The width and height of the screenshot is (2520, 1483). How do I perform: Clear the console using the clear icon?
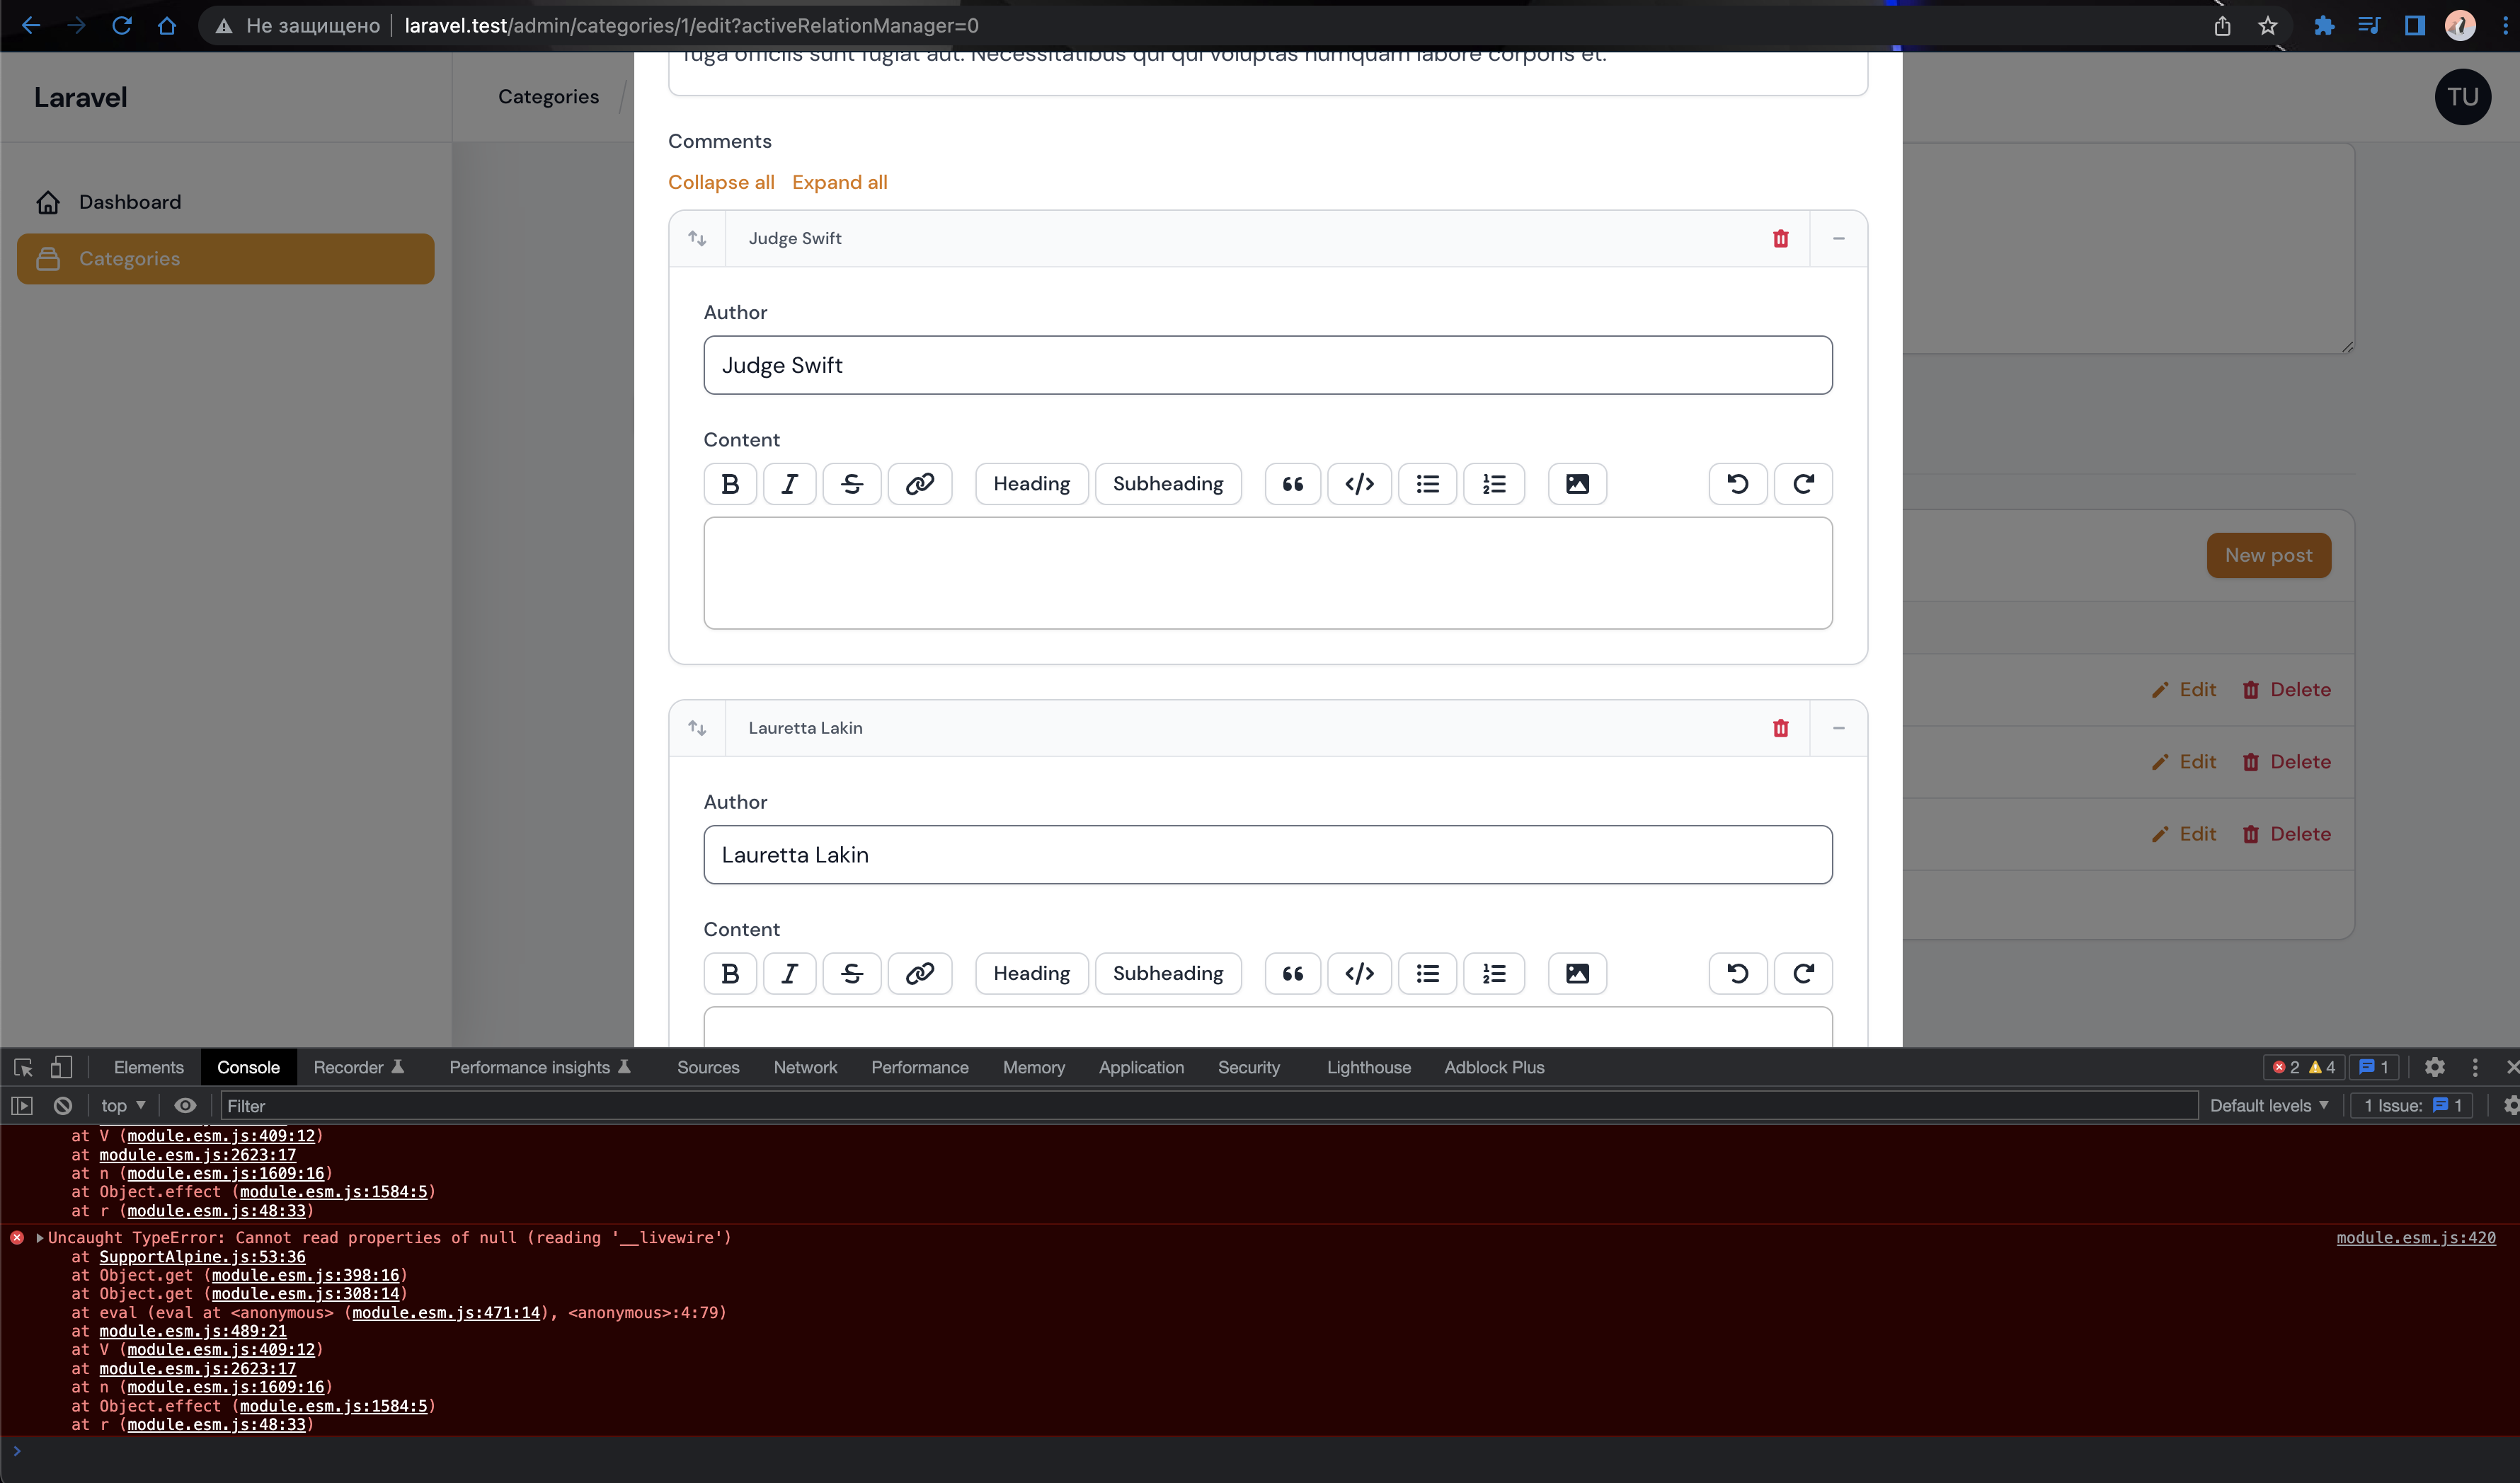point(62,1105)
